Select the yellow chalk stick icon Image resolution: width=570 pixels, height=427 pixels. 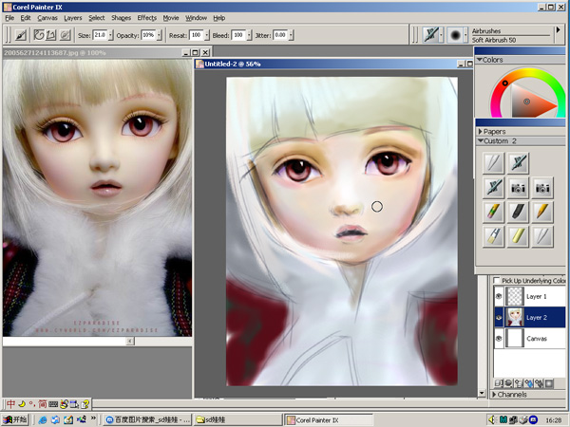pos(518,236)
